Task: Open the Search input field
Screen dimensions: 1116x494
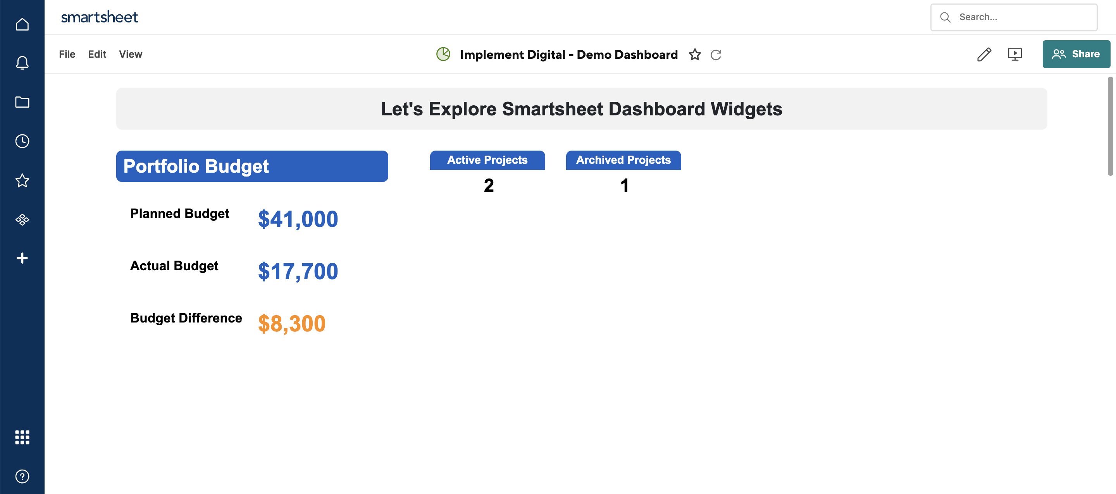Action: (x=1014, y=17)
